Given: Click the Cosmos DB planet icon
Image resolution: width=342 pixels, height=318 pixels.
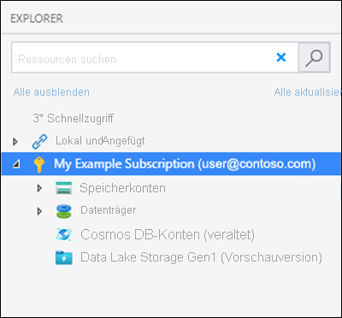Looking at the screenshot, I should 63,234.
